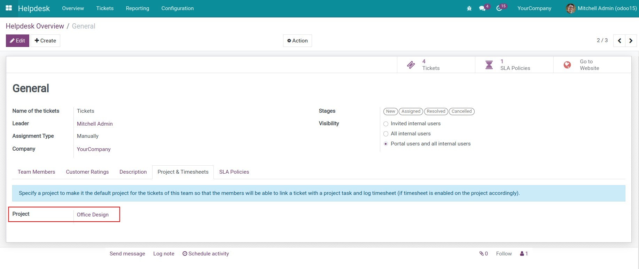639x269 pixels.
Task: Open the Action dropdown
Action: pyautogui.click(x=297, y=41)
